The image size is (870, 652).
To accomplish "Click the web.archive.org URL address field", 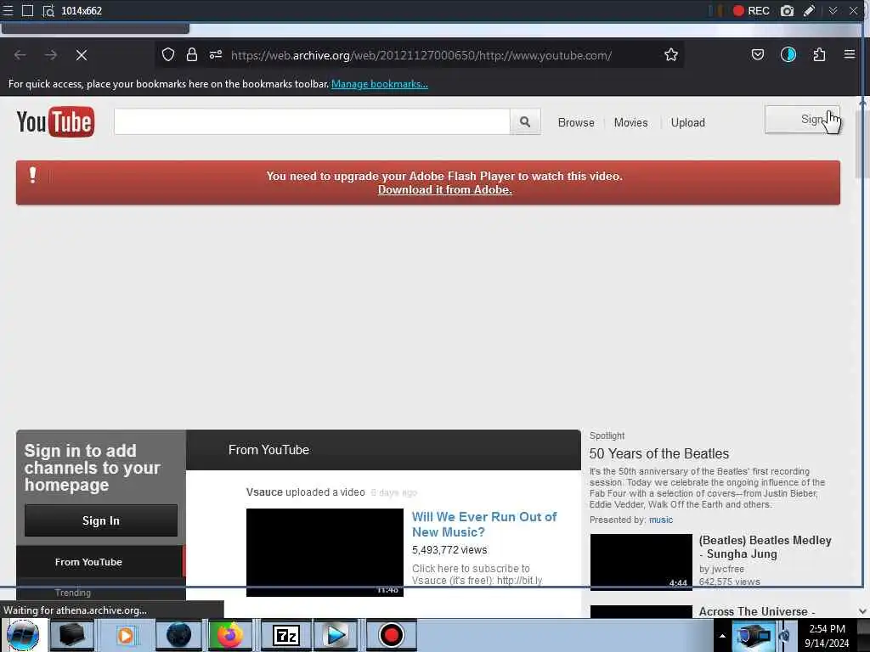I will click(421, 55).
